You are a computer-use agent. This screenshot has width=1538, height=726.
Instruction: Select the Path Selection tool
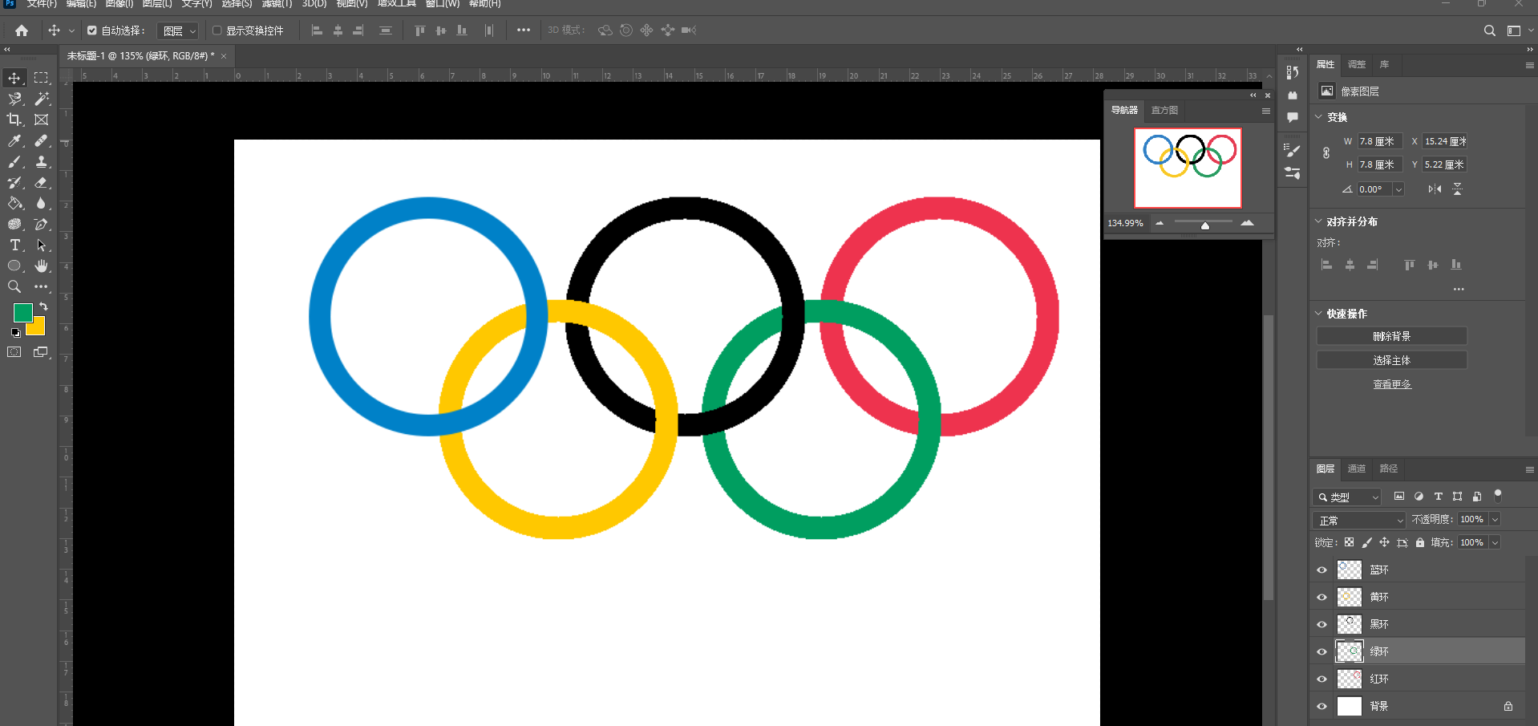pos(42,245)
